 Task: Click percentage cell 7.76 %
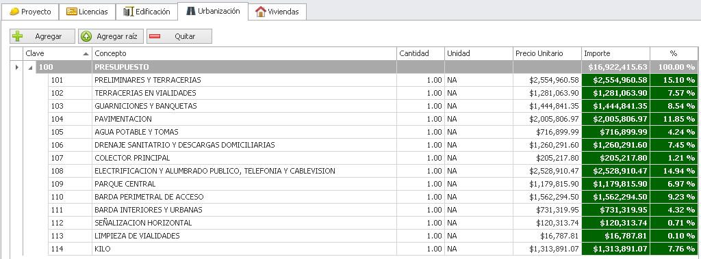click(x=674, y=248)
